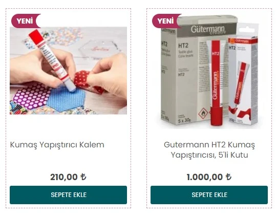Open the Kumaş Yapıştırıcı Kalem product title

pyautogui.click(x=57, y=145)
